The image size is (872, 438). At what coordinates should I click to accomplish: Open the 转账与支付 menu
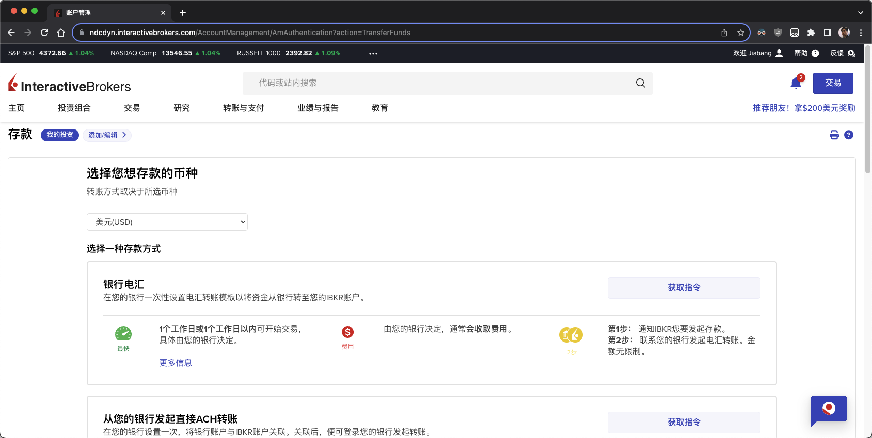(243, 108)
